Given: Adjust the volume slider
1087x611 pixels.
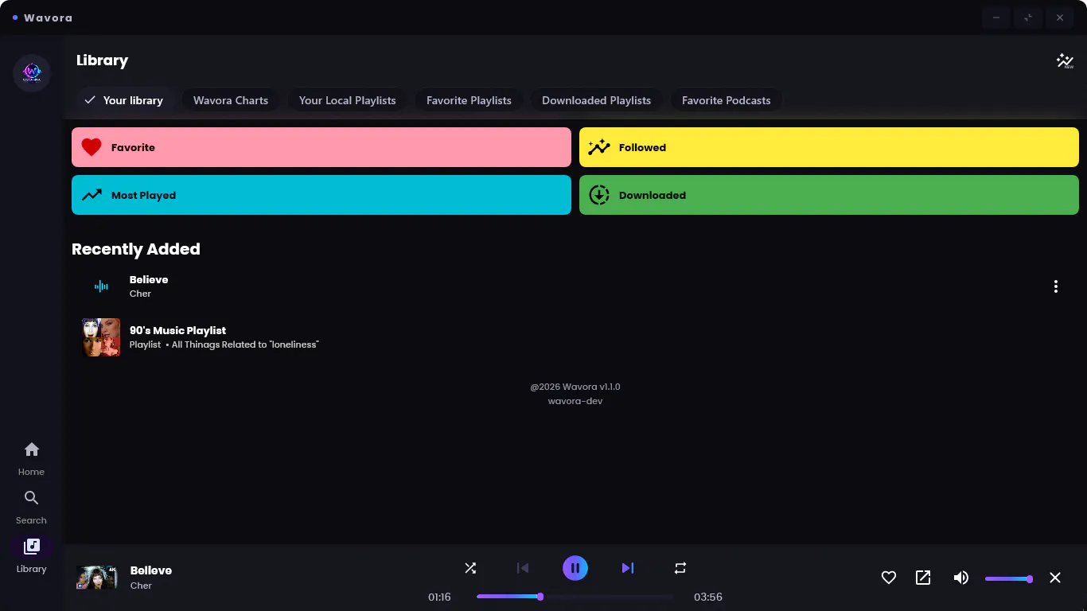Looking at the screenshot, I should click(1009, 579).
